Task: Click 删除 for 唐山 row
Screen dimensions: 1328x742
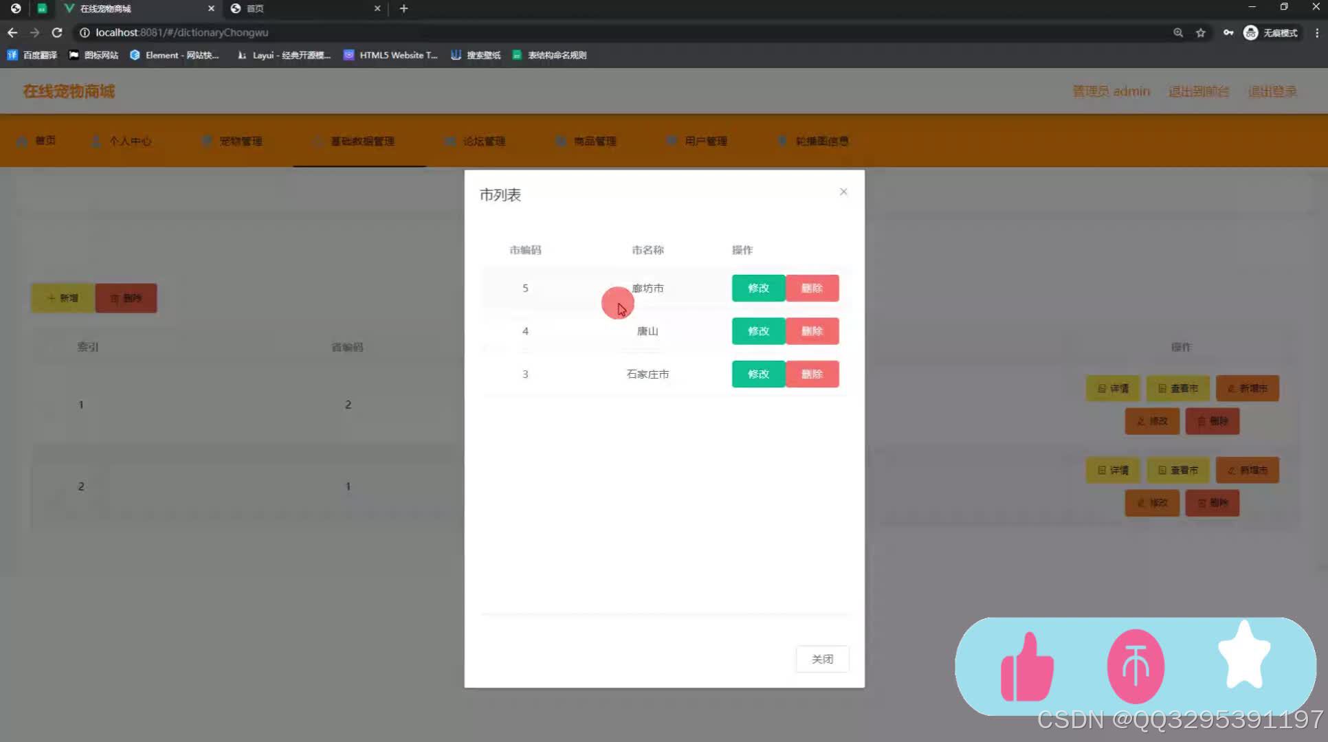Action: click(812, 331)
